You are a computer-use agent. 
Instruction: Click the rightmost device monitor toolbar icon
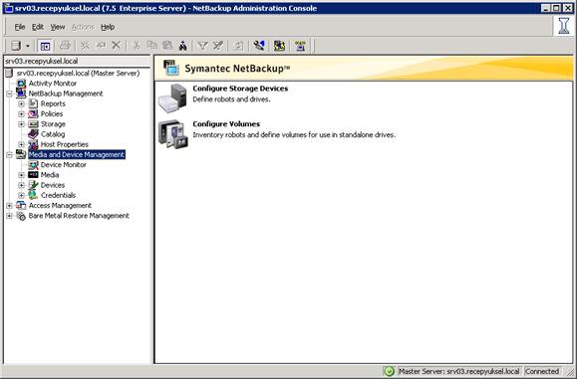tap(300, 46)
